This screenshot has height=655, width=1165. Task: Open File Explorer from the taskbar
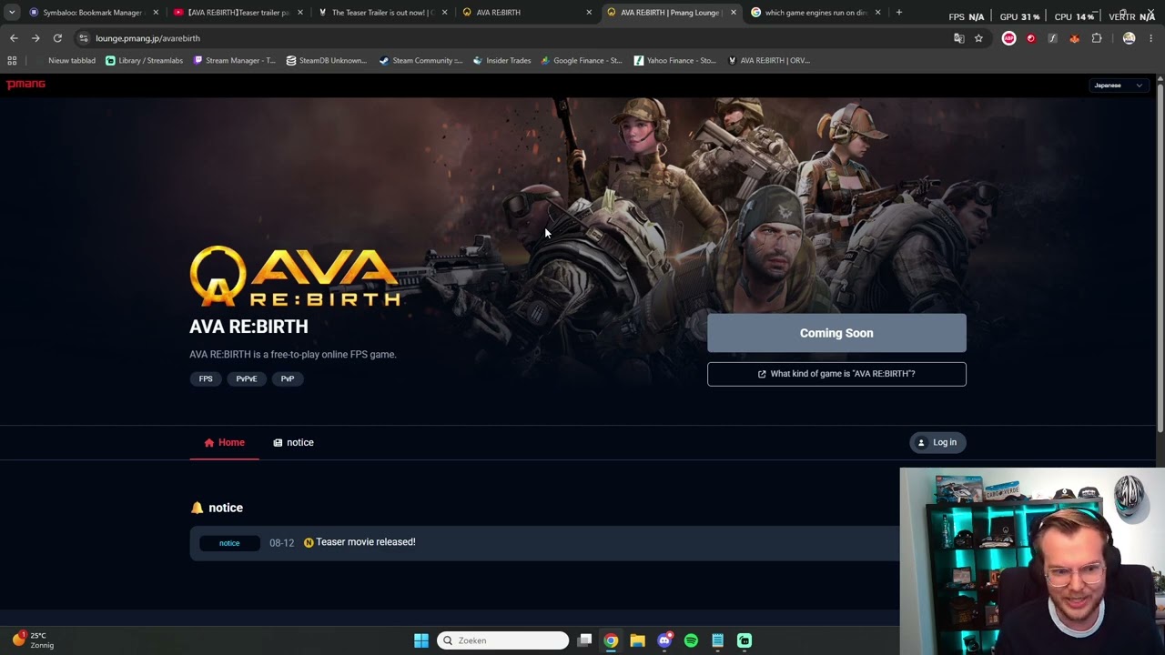[637, 640]
